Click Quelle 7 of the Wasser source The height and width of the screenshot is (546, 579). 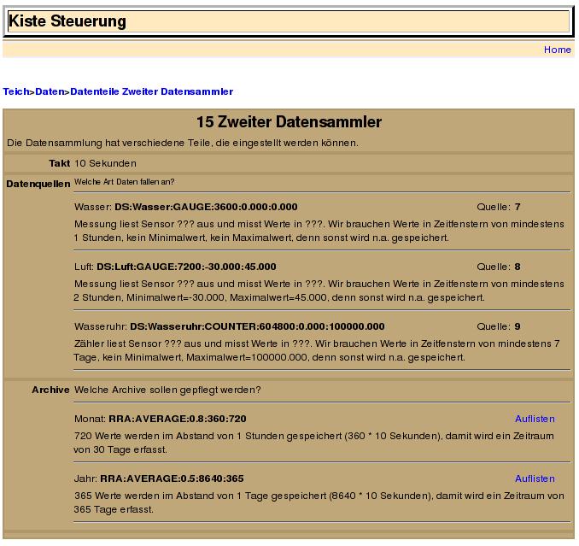click(x=517, y=207)
